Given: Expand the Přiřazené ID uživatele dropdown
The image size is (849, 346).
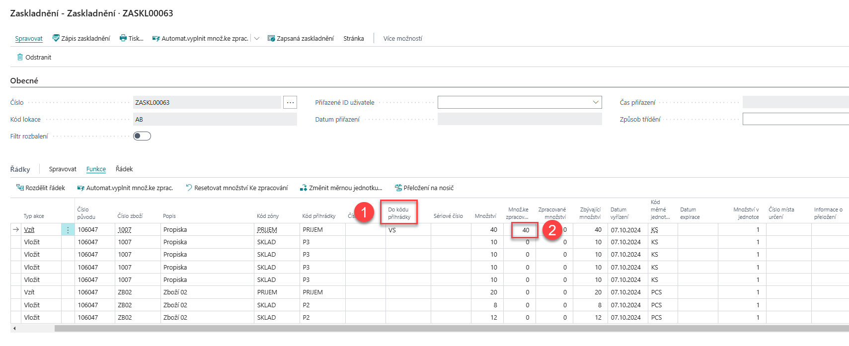Looking at the screenshot, I should click(596, 102).
